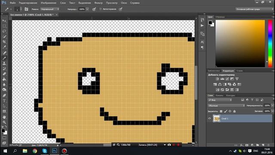Toggle lock all (padlock icon)

point(234,111)
